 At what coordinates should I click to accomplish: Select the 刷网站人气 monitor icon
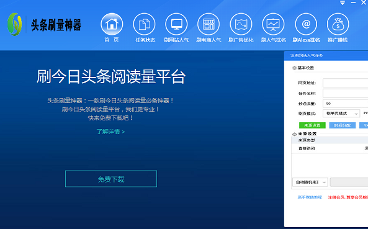point(176,24)
